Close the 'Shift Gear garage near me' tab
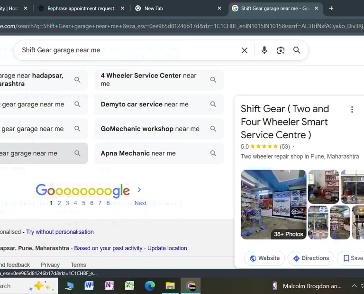The image size is (364, 294). coord(317,9)
